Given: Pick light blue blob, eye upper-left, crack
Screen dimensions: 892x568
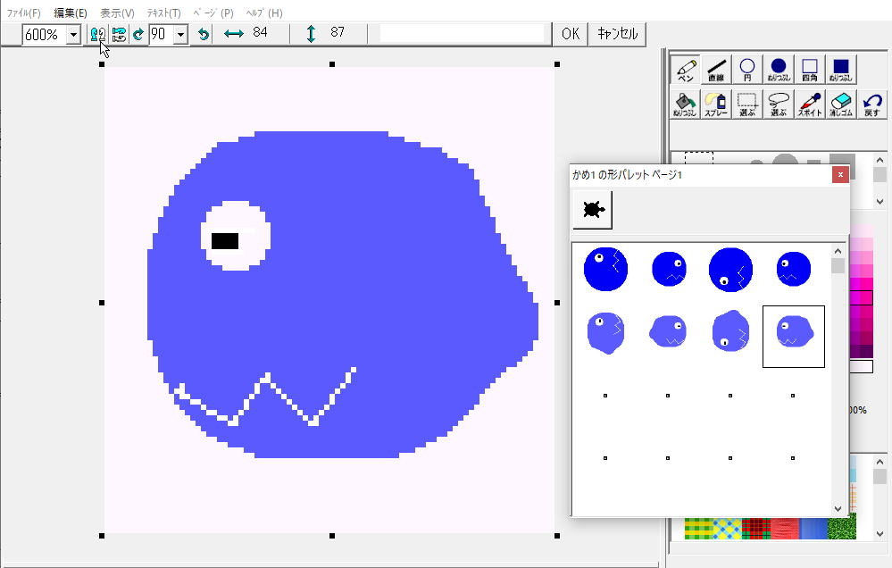Looking at the screenshot, I should click(x=605, y=332).
